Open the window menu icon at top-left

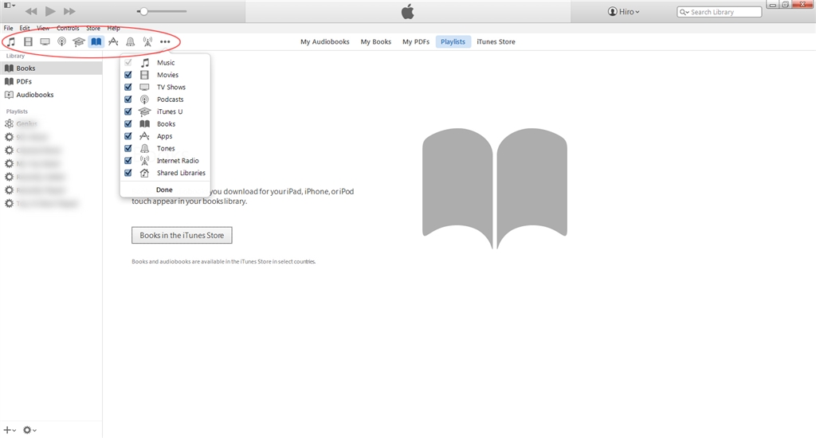10,6
